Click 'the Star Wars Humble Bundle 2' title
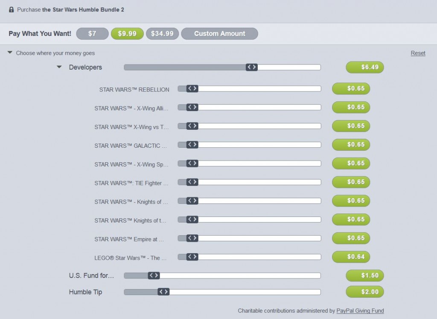 pos(83,10)
